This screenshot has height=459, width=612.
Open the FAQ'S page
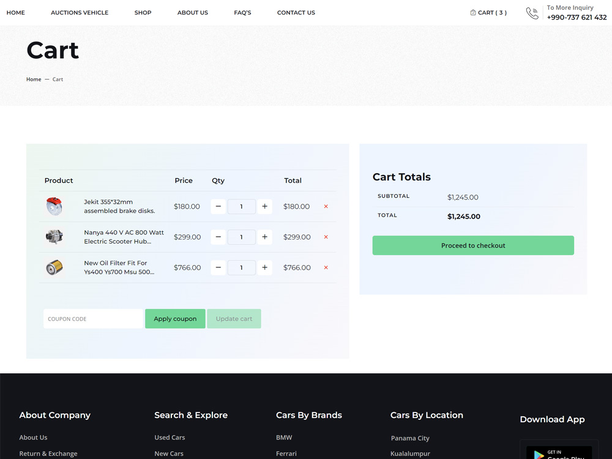(242, 12)
